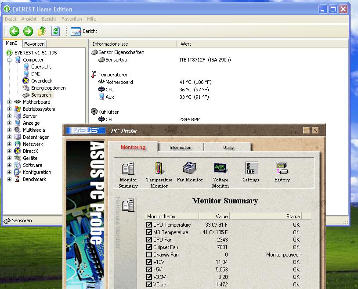Switch to the Favoriten tab
This screenshot has width=358, height=289.
tap(34, 44)
